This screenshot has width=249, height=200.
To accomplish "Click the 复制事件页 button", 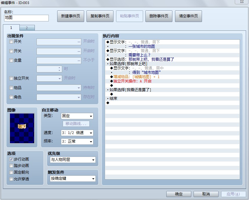I will 100,16.
